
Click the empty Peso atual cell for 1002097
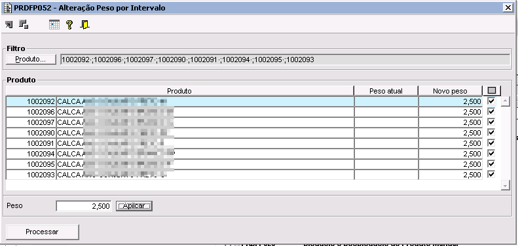386,122
